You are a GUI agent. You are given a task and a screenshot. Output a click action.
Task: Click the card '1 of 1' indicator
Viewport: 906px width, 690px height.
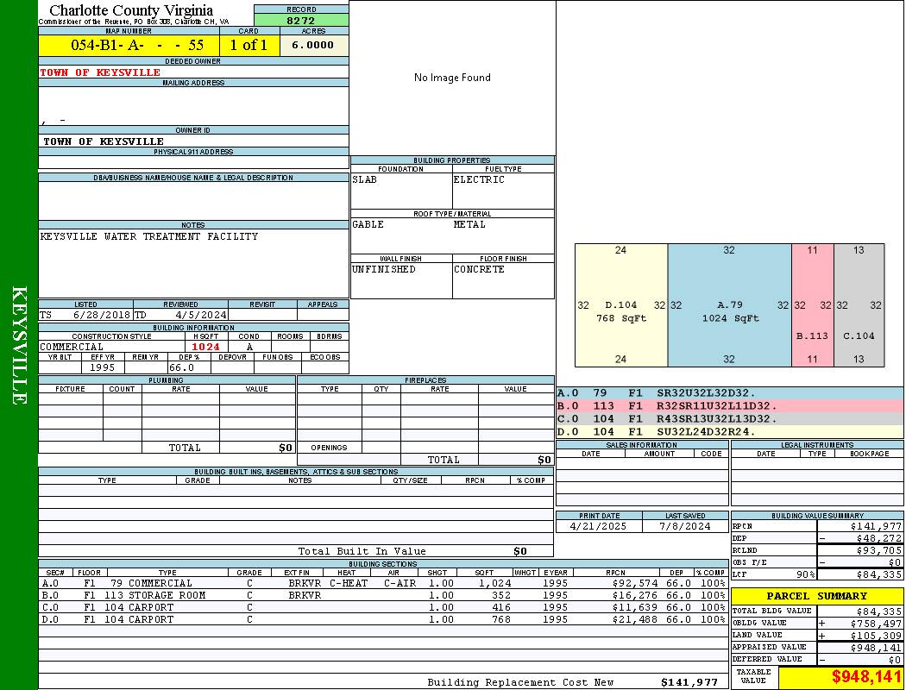[249, 46]
